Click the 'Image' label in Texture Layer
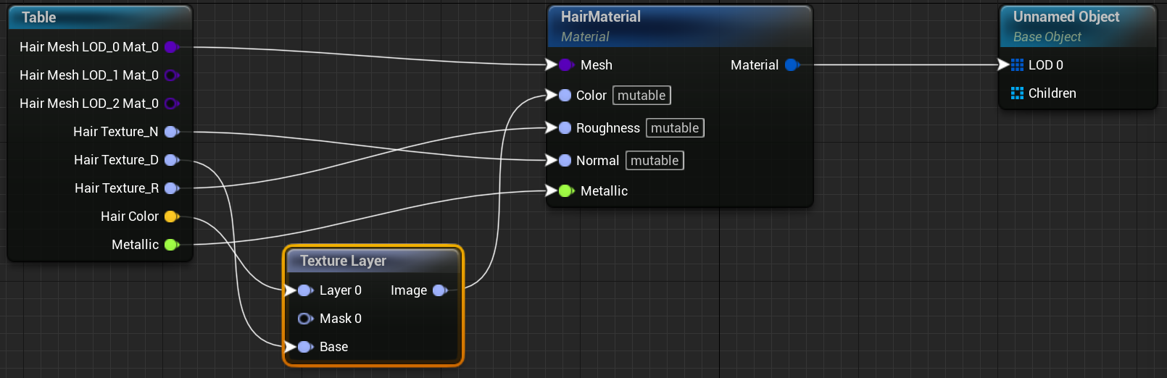The height and width of the screenshot is (378, 1167). [x=409, y=290]
